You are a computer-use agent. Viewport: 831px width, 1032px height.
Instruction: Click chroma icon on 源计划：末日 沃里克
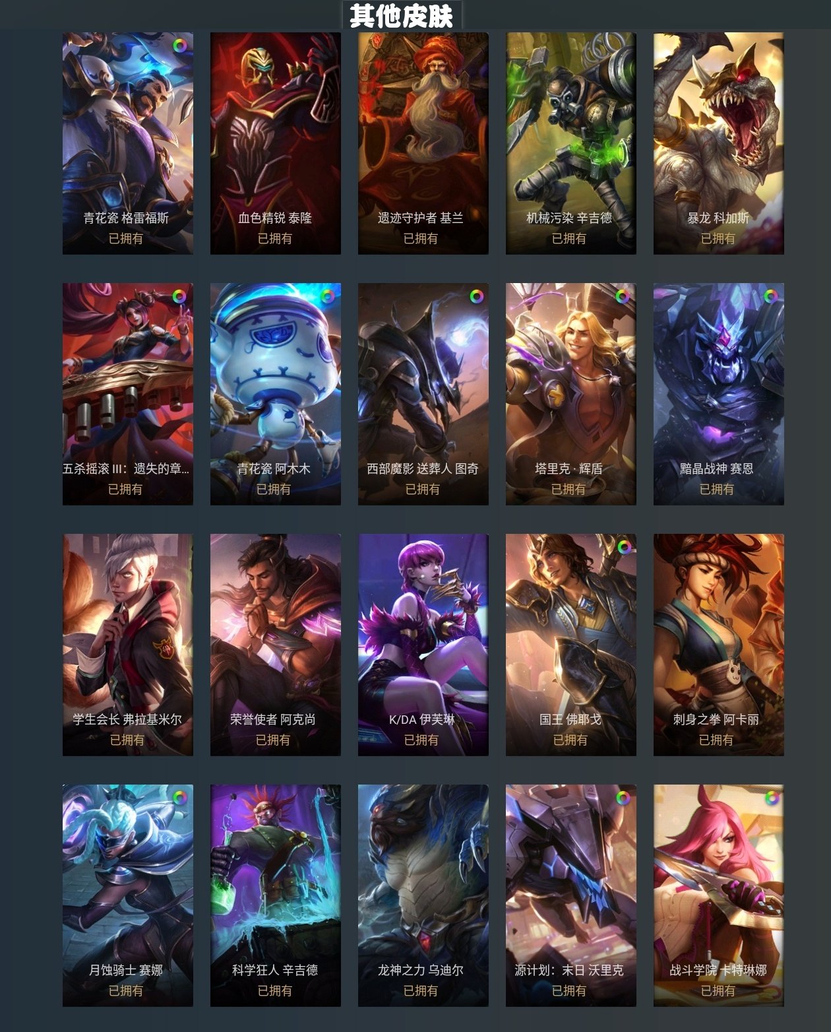pyautogui.click(x=623, y=798)
